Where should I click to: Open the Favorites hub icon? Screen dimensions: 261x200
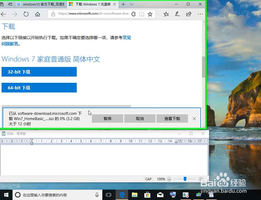click(166, 14)
